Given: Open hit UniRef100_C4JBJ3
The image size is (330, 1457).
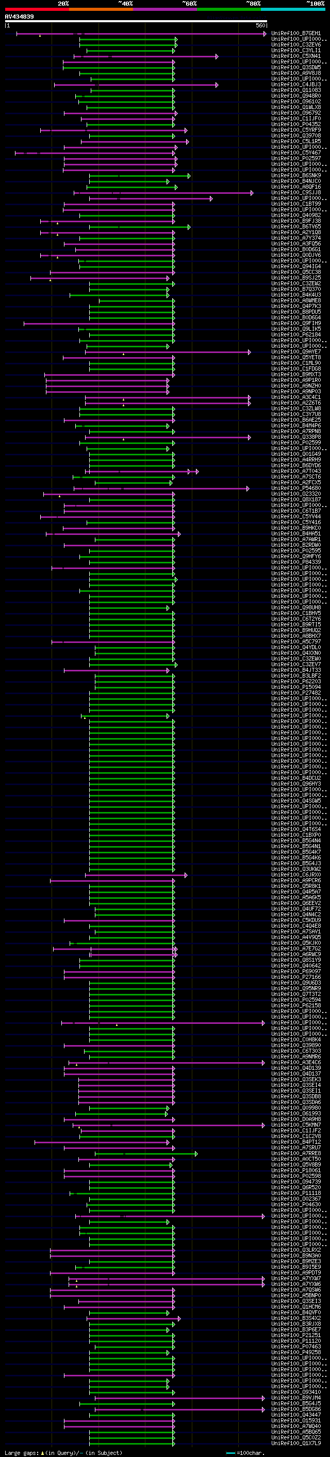Looking at the screenshot, I should pos(295,85).
